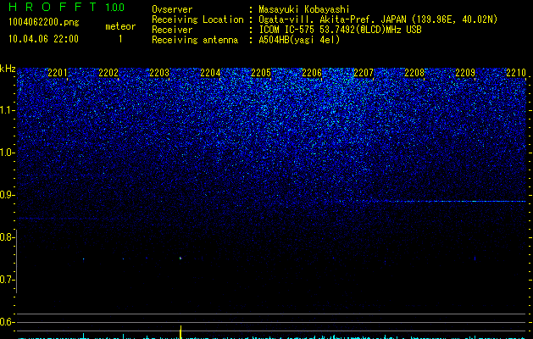Click time marker 2206
Viewport: 533px width, 339px height.
[x=312, y=73]
